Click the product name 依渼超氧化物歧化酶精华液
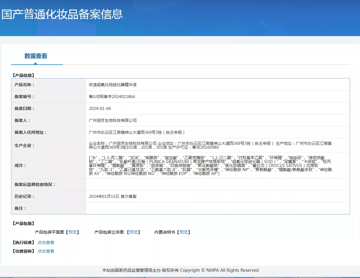This screenshot has height=278, width=360. tap(113, 85)
